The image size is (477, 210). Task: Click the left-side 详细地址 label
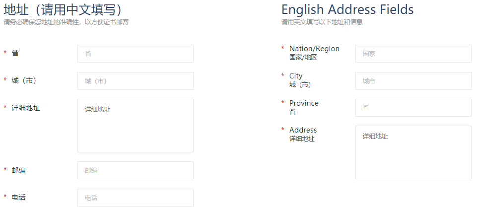coord(26,108)
